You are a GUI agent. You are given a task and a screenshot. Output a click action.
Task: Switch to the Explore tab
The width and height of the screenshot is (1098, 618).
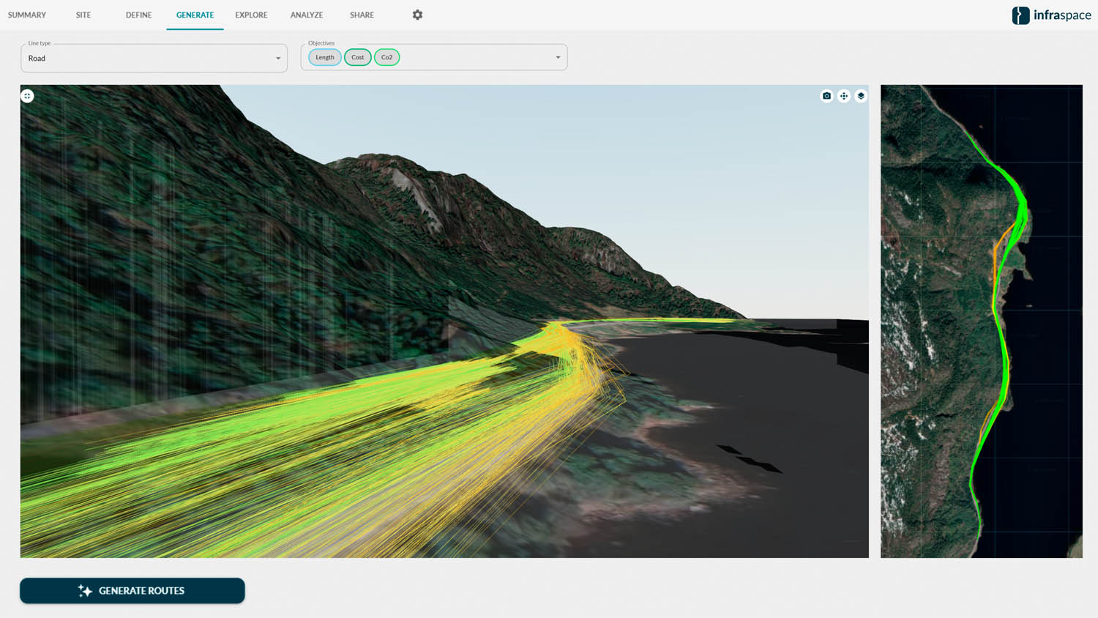click(251, 15)
